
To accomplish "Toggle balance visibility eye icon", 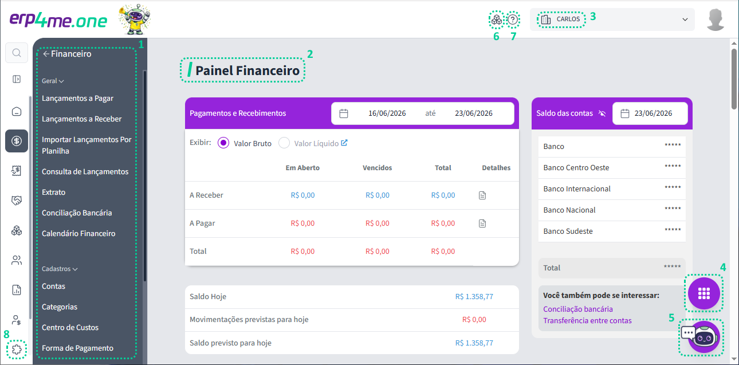I will (602, 113).
